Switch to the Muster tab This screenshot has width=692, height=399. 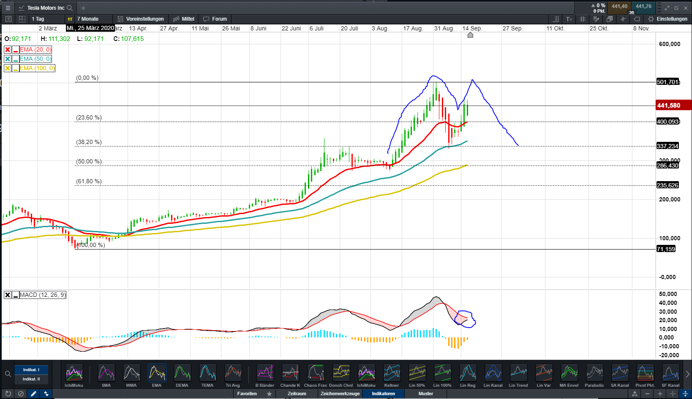click(425, 394)
